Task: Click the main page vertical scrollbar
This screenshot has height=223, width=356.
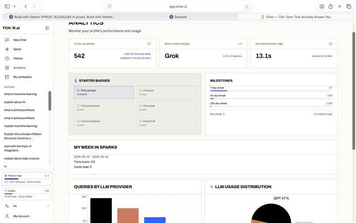Action: tap(353, 91)
